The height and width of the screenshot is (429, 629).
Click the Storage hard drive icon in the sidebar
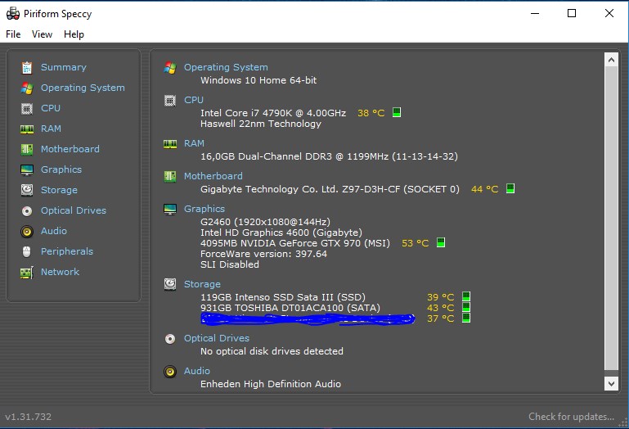[x=27, y=190]
